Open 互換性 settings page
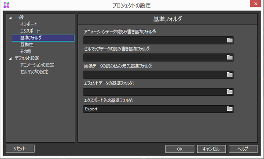 pyautogui.click(x=27, y=45)
